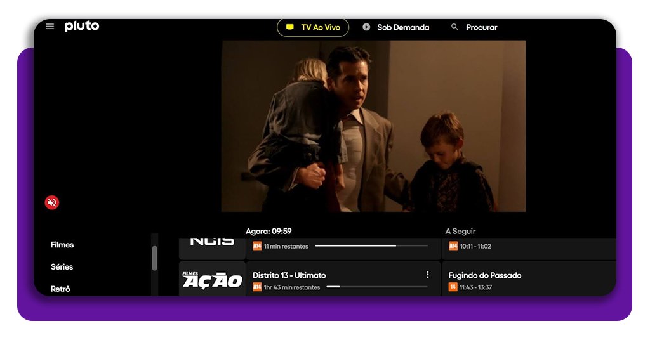Click the category list scrollbar
Screen dimensions: 650x340
(x=155, y=258)
